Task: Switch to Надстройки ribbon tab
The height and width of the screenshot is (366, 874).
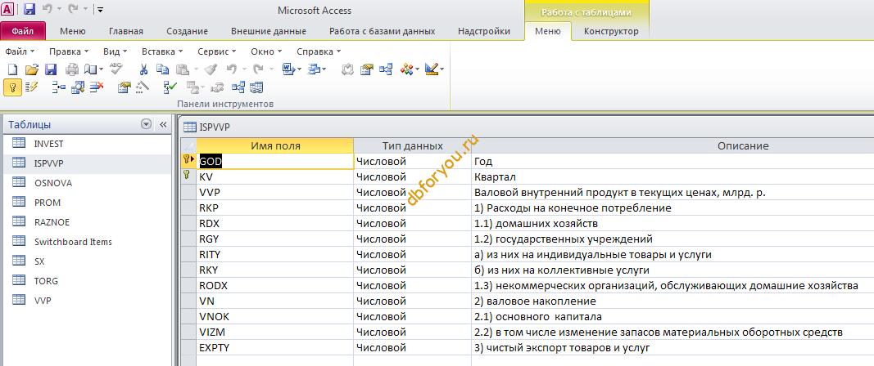Action: pyautogui.click(x=484, y=31)
